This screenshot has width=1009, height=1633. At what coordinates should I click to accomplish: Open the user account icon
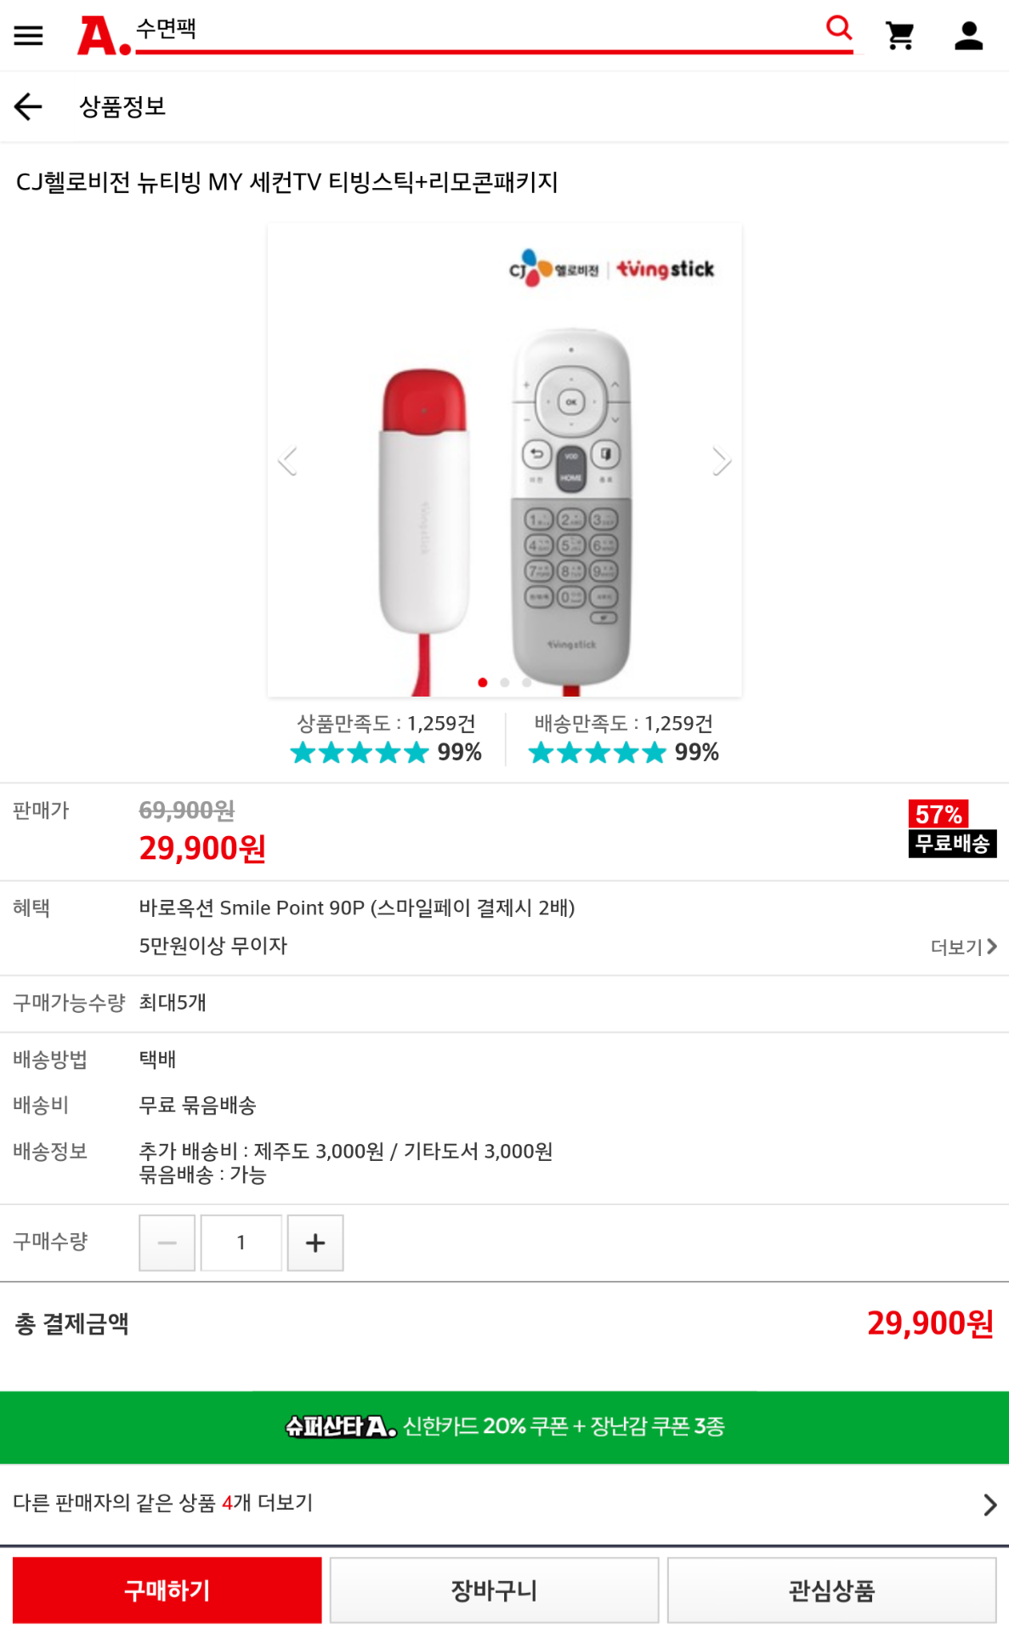(x=968, y=36)
